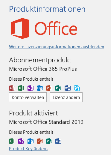
Task: Open the Product Key ändern link
Action: [28, 149]
